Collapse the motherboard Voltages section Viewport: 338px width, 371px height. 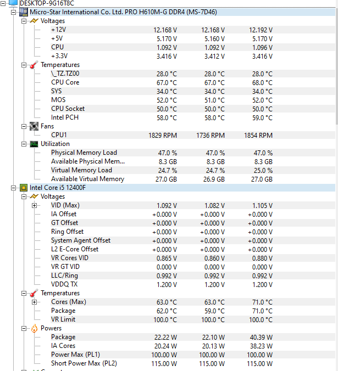click(x=24, y=21)
